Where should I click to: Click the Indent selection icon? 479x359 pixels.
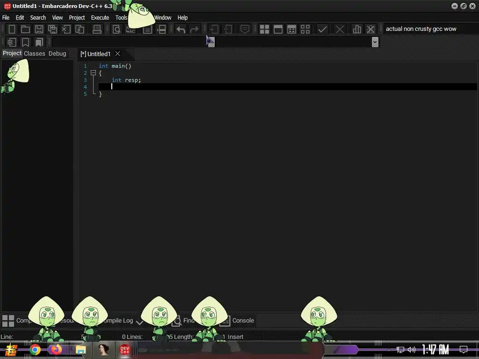(214, 29)
